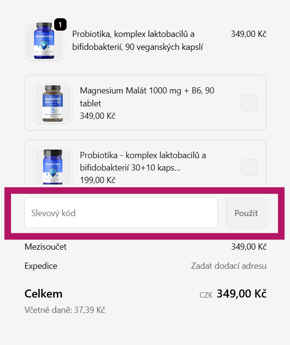Tick the Magnesium Malát add-on checkbox

tap(249, 103)
